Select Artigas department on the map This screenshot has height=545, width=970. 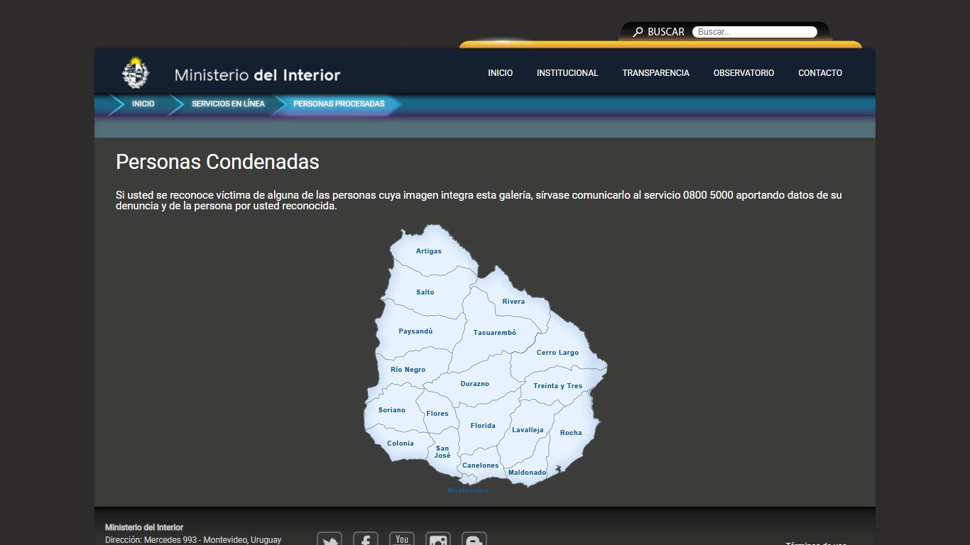pyautogui.click(x=429, y=251)
